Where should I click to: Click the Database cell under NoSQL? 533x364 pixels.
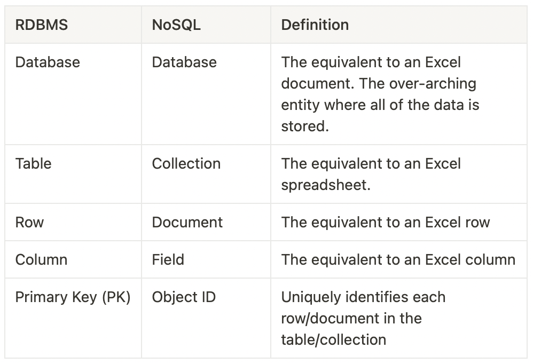click(x=184, y=62)
